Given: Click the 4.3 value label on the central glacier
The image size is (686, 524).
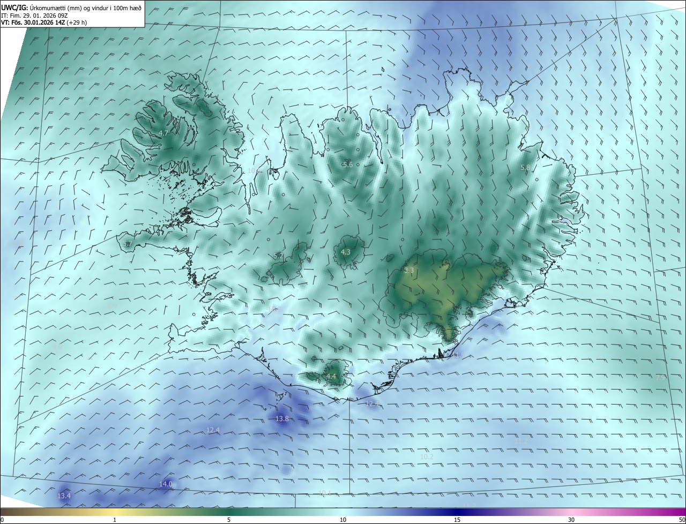Looking at the screenshot, I should [x=346, y=252].
